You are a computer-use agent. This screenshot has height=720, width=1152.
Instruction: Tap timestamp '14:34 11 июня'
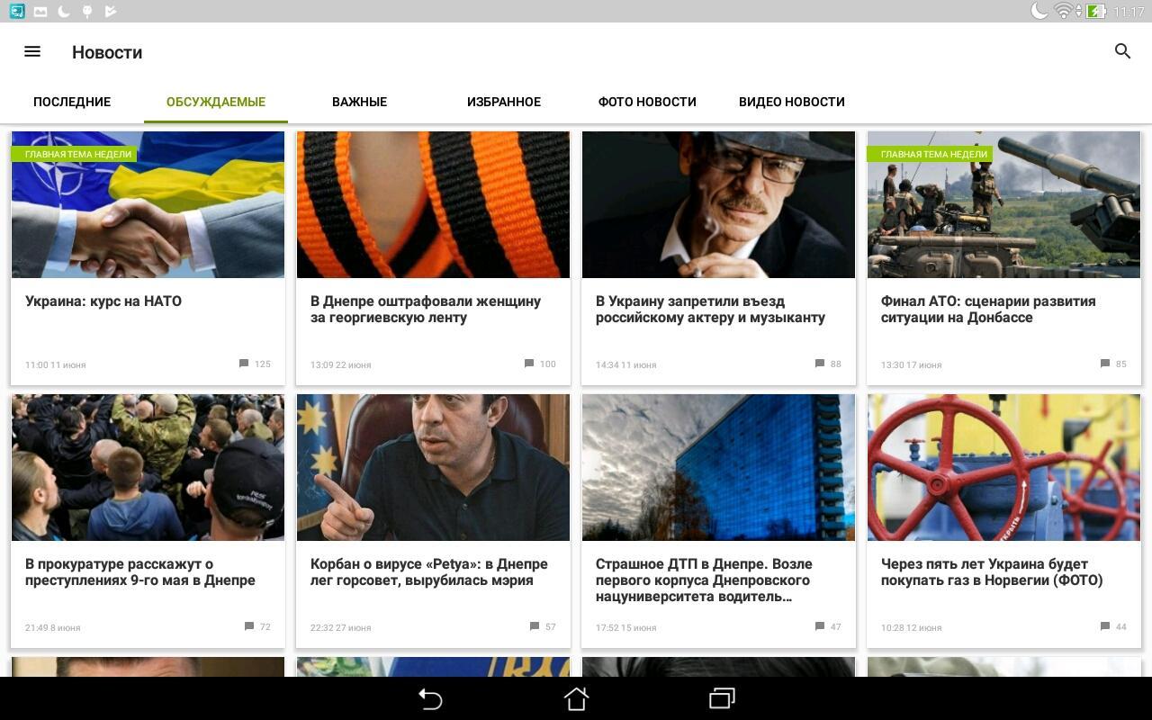[626, 364]
